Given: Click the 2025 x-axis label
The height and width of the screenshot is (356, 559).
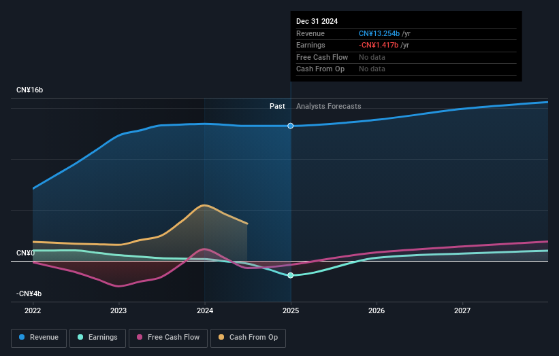Looking at the screenshot, I should pos(291,311).
